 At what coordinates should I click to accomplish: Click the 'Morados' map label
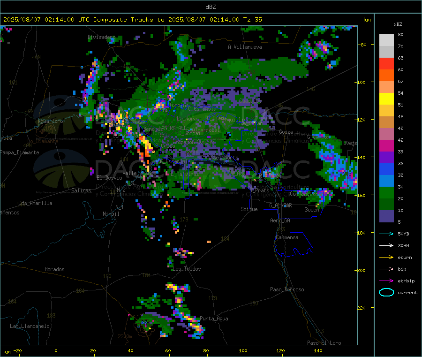tap(54, 269)
